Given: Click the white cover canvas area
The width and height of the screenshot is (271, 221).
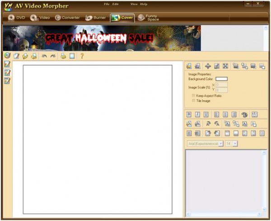Looking at the screenshot, I should tap(98, 140).
